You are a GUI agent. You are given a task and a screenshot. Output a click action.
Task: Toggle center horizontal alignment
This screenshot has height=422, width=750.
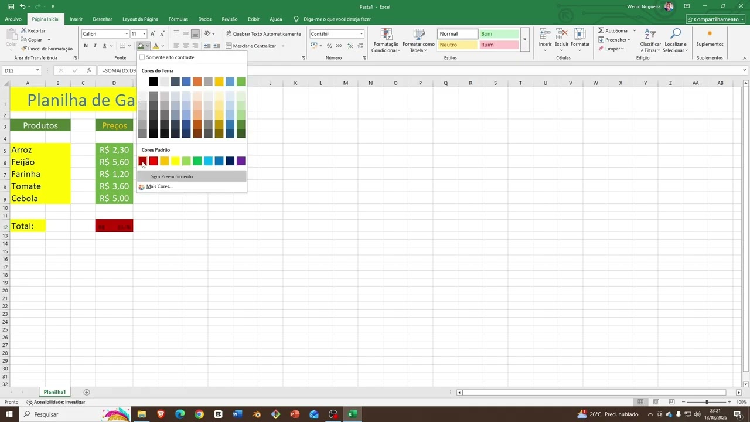(x=186, y=46)
